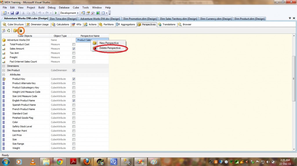The width and height of the screenshot is (297, 166).
Task: Toggle the English Product Name checkbox
Action: click(x=74, y=100)
